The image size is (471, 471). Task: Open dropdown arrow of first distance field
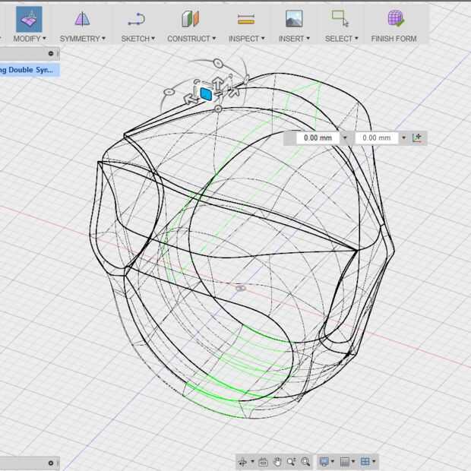(345, 138)
